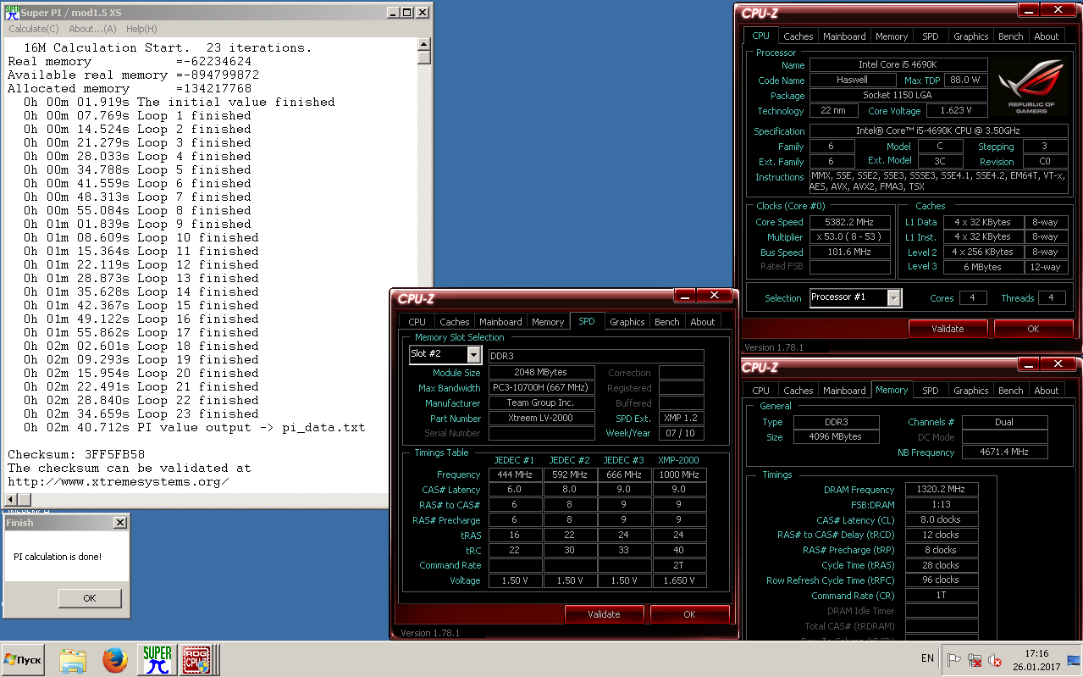This screenshot has width=1083, height=677.
Task: Open the CPU tab in SPD window
Action: [417, 322]
